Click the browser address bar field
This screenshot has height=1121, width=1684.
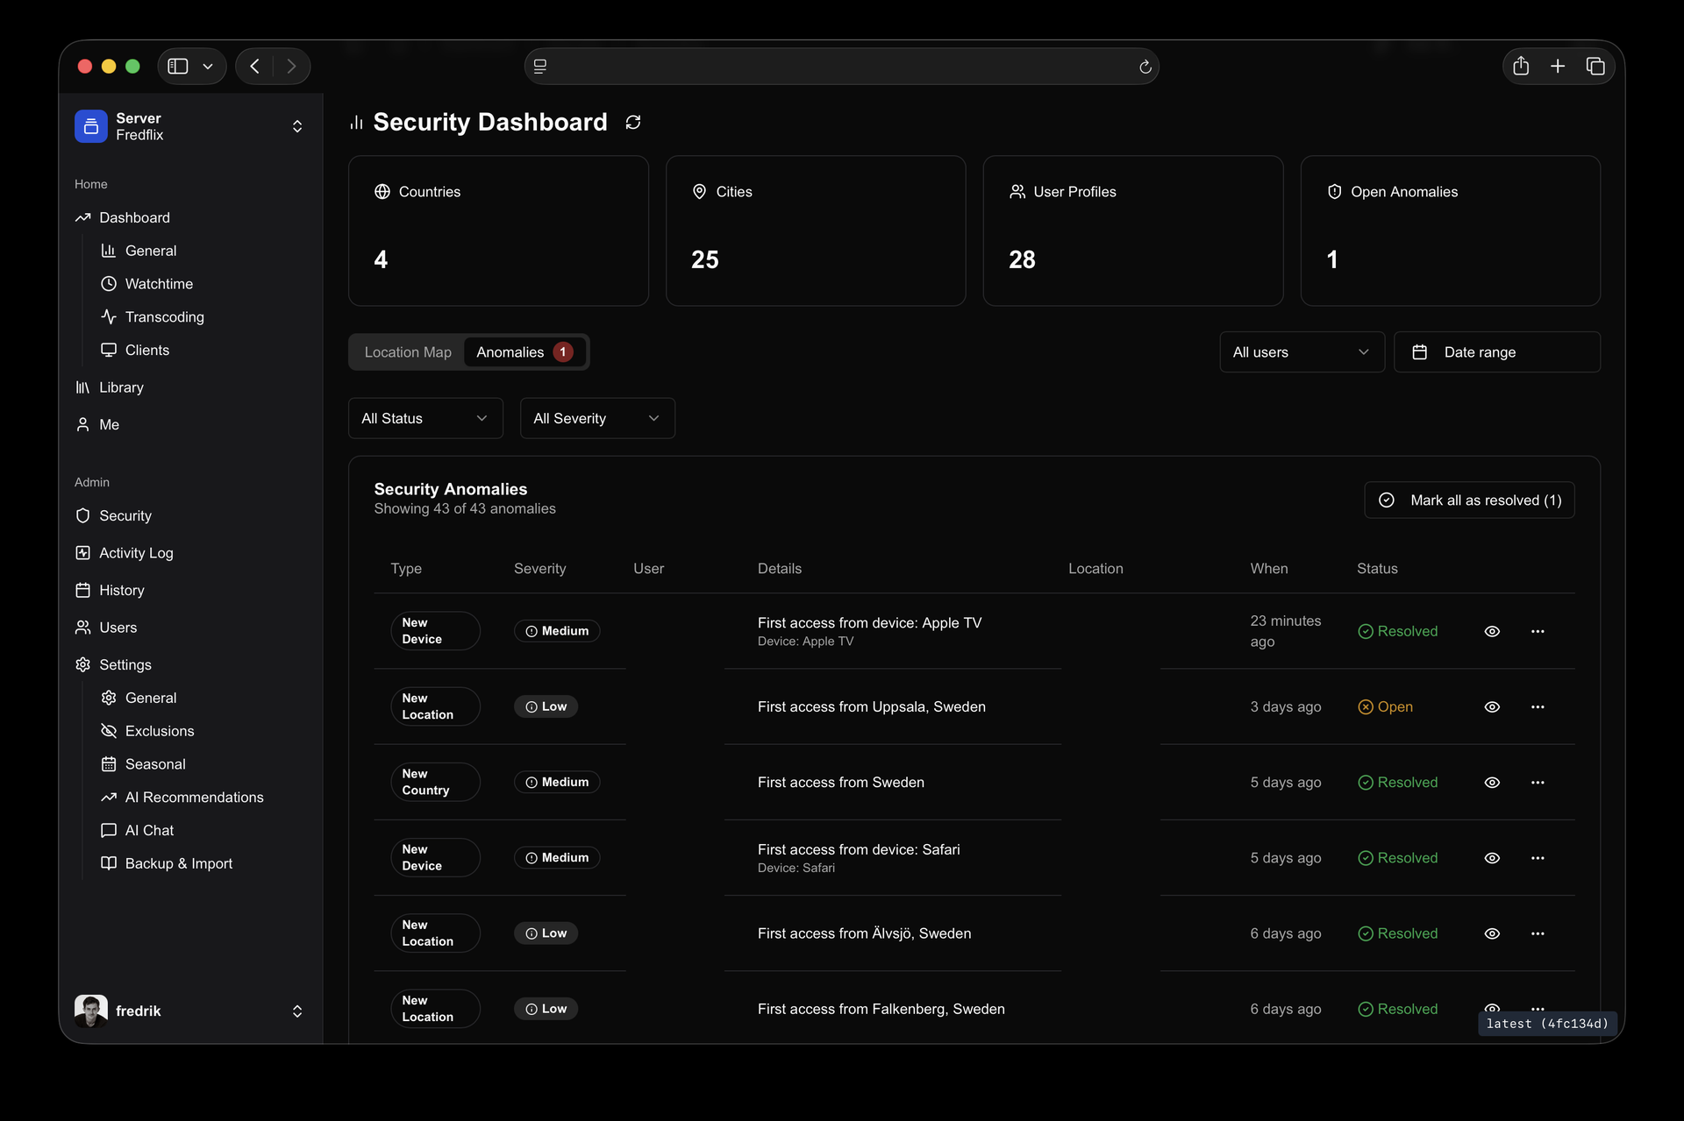841,67
